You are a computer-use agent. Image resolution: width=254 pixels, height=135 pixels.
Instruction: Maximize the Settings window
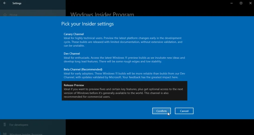pyautogui.click(x=241, y=3)
